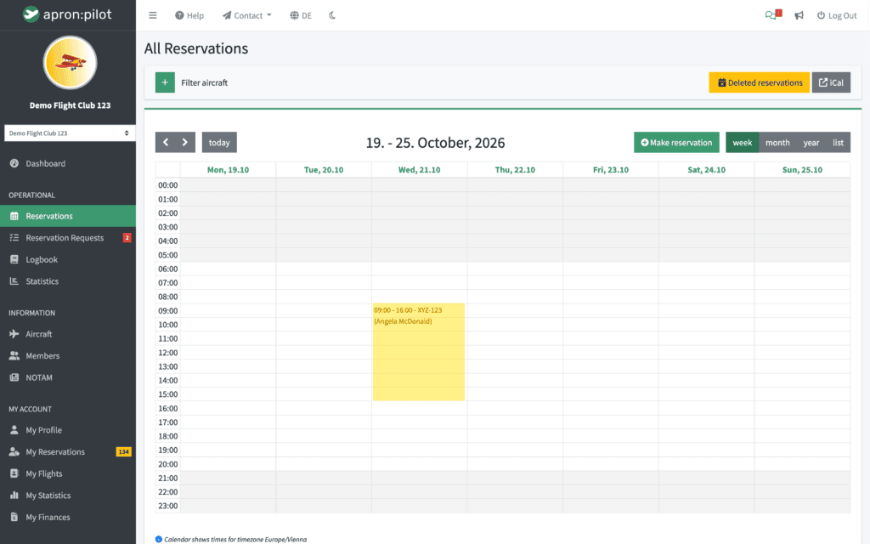
Task: Click the red 2 requests badge
Action: click(x=127, y=238)
